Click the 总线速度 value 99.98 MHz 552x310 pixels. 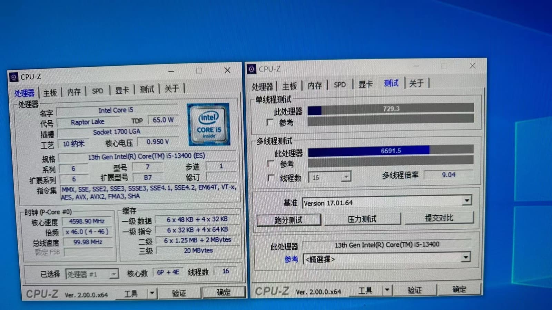[x=88, y=242]
